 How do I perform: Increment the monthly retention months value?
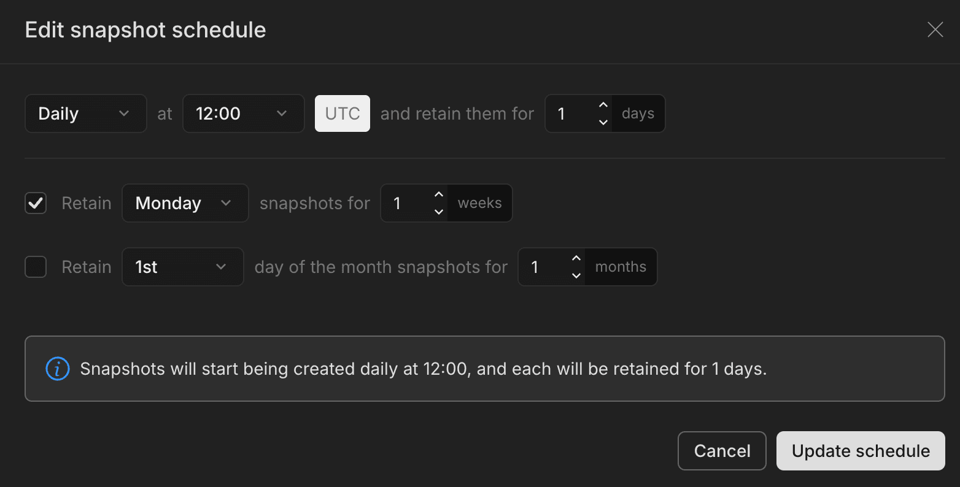tap(576, 258)
